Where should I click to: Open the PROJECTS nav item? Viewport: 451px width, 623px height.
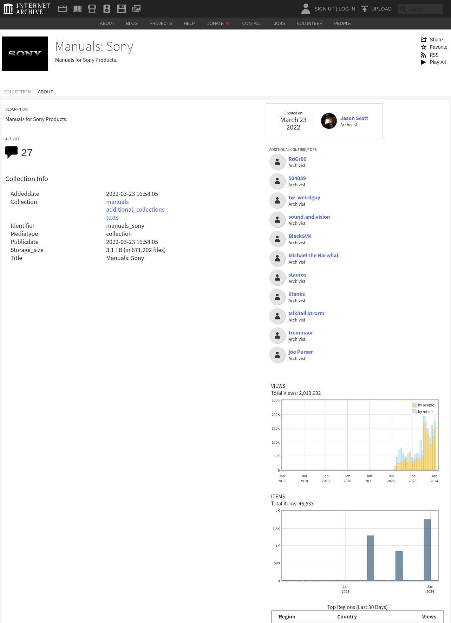[x=161, y=24]
